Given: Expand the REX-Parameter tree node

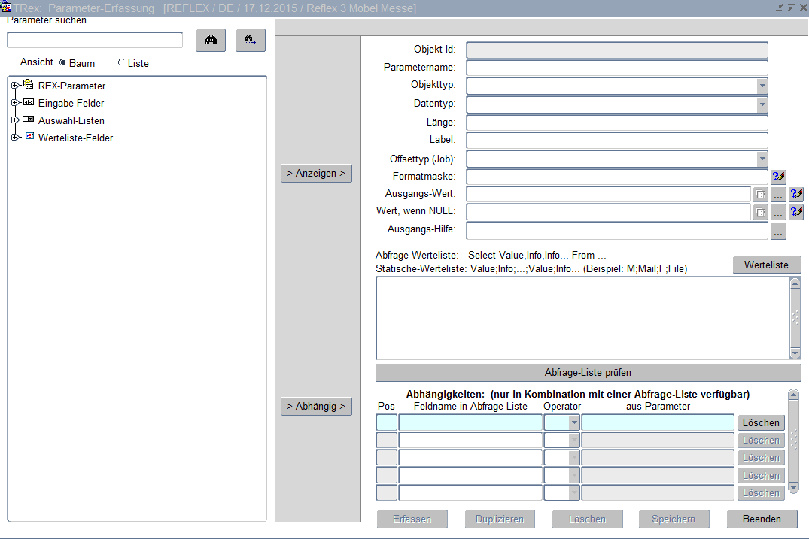Looking at the screenshot, I should tap(14, 85).
